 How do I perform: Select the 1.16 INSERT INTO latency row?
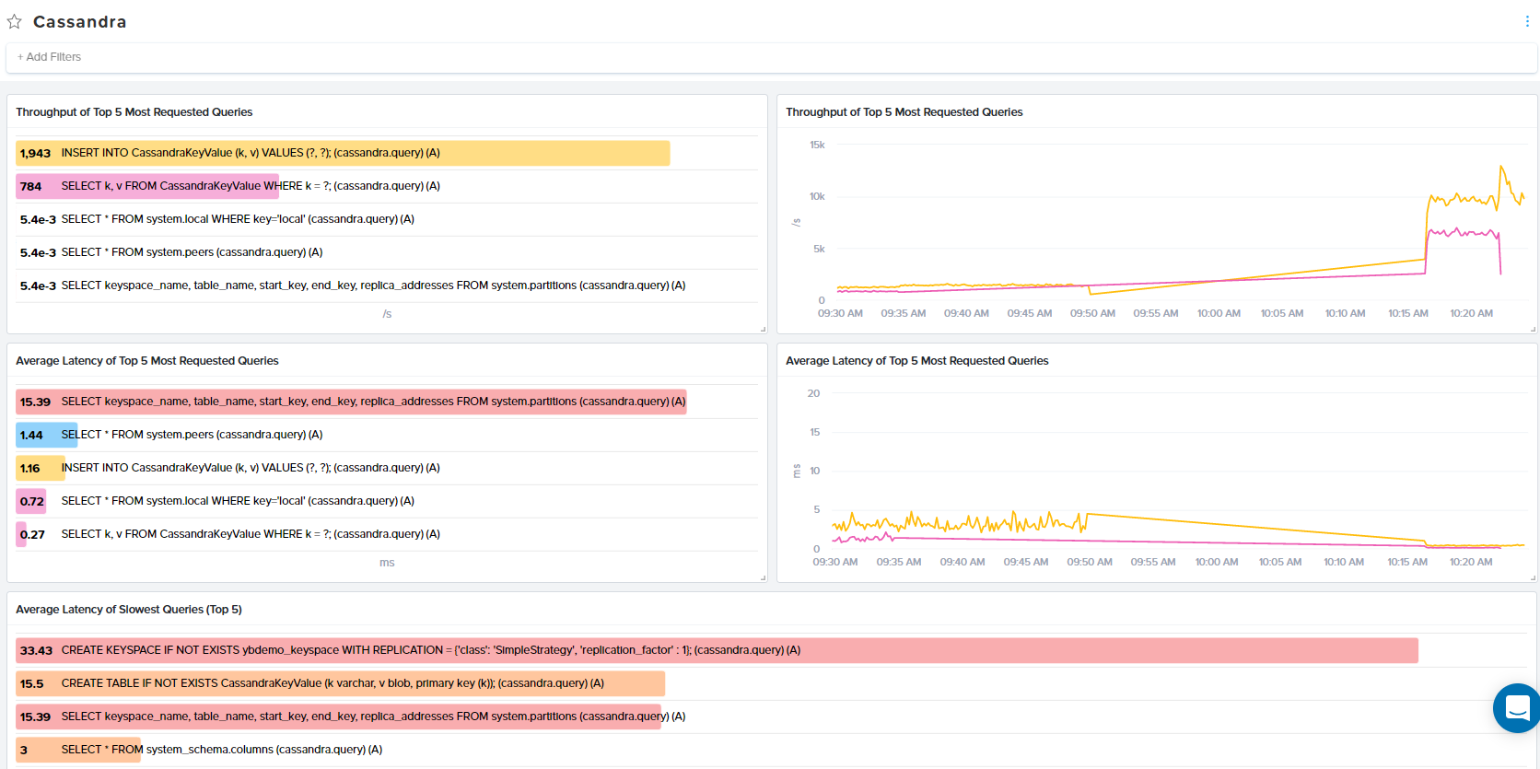(387, 468)
